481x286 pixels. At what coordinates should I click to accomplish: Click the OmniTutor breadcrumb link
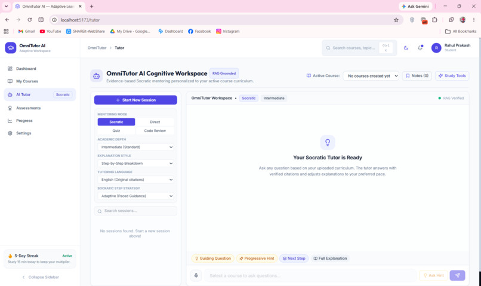(x=97, y=48)
